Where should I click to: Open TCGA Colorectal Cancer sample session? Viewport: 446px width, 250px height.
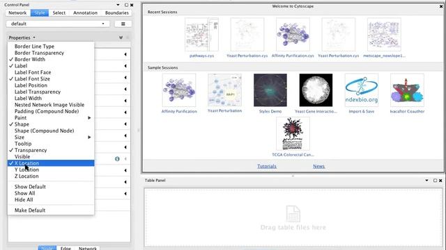pyautogui.click(x=293, y=134)
